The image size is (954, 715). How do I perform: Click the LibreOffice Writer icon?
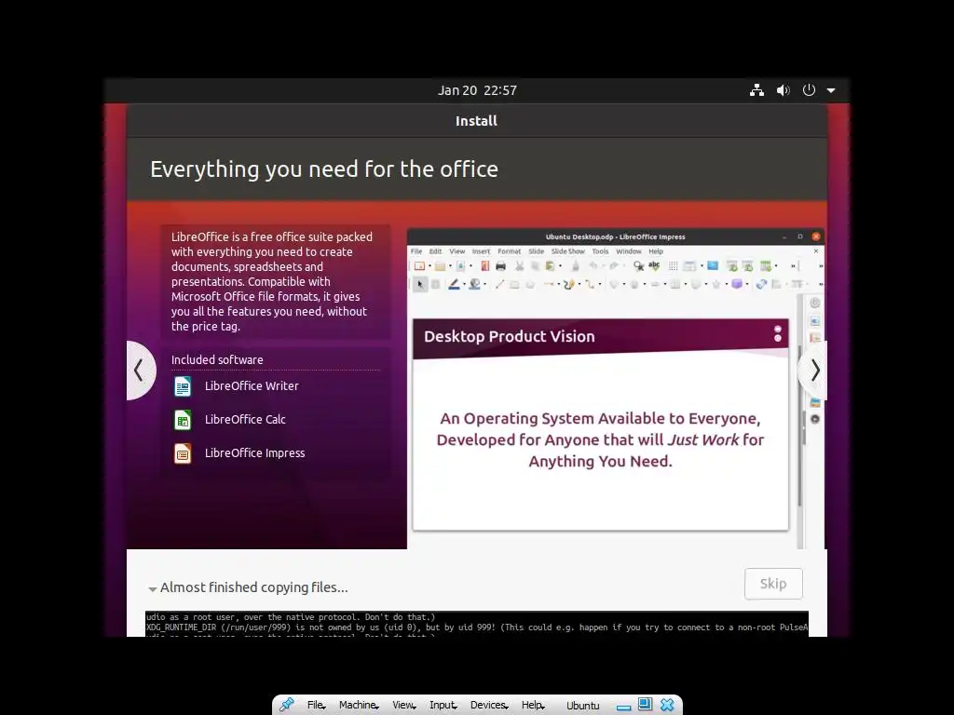[183, 386]
